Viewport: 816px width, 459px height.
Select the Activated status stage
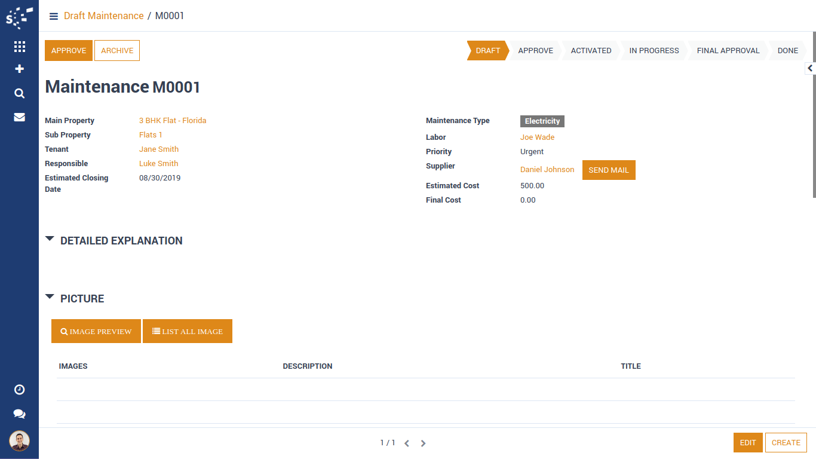tap(591, 51)
